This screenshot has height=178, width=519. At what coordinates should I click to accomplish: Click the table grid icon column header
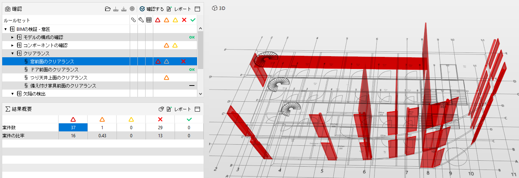[x=149, y=20]
